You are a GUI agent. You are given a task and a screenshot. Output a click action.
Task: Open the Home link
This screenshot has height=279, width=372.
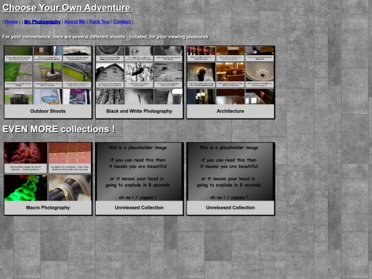click(x=11, y=21)
